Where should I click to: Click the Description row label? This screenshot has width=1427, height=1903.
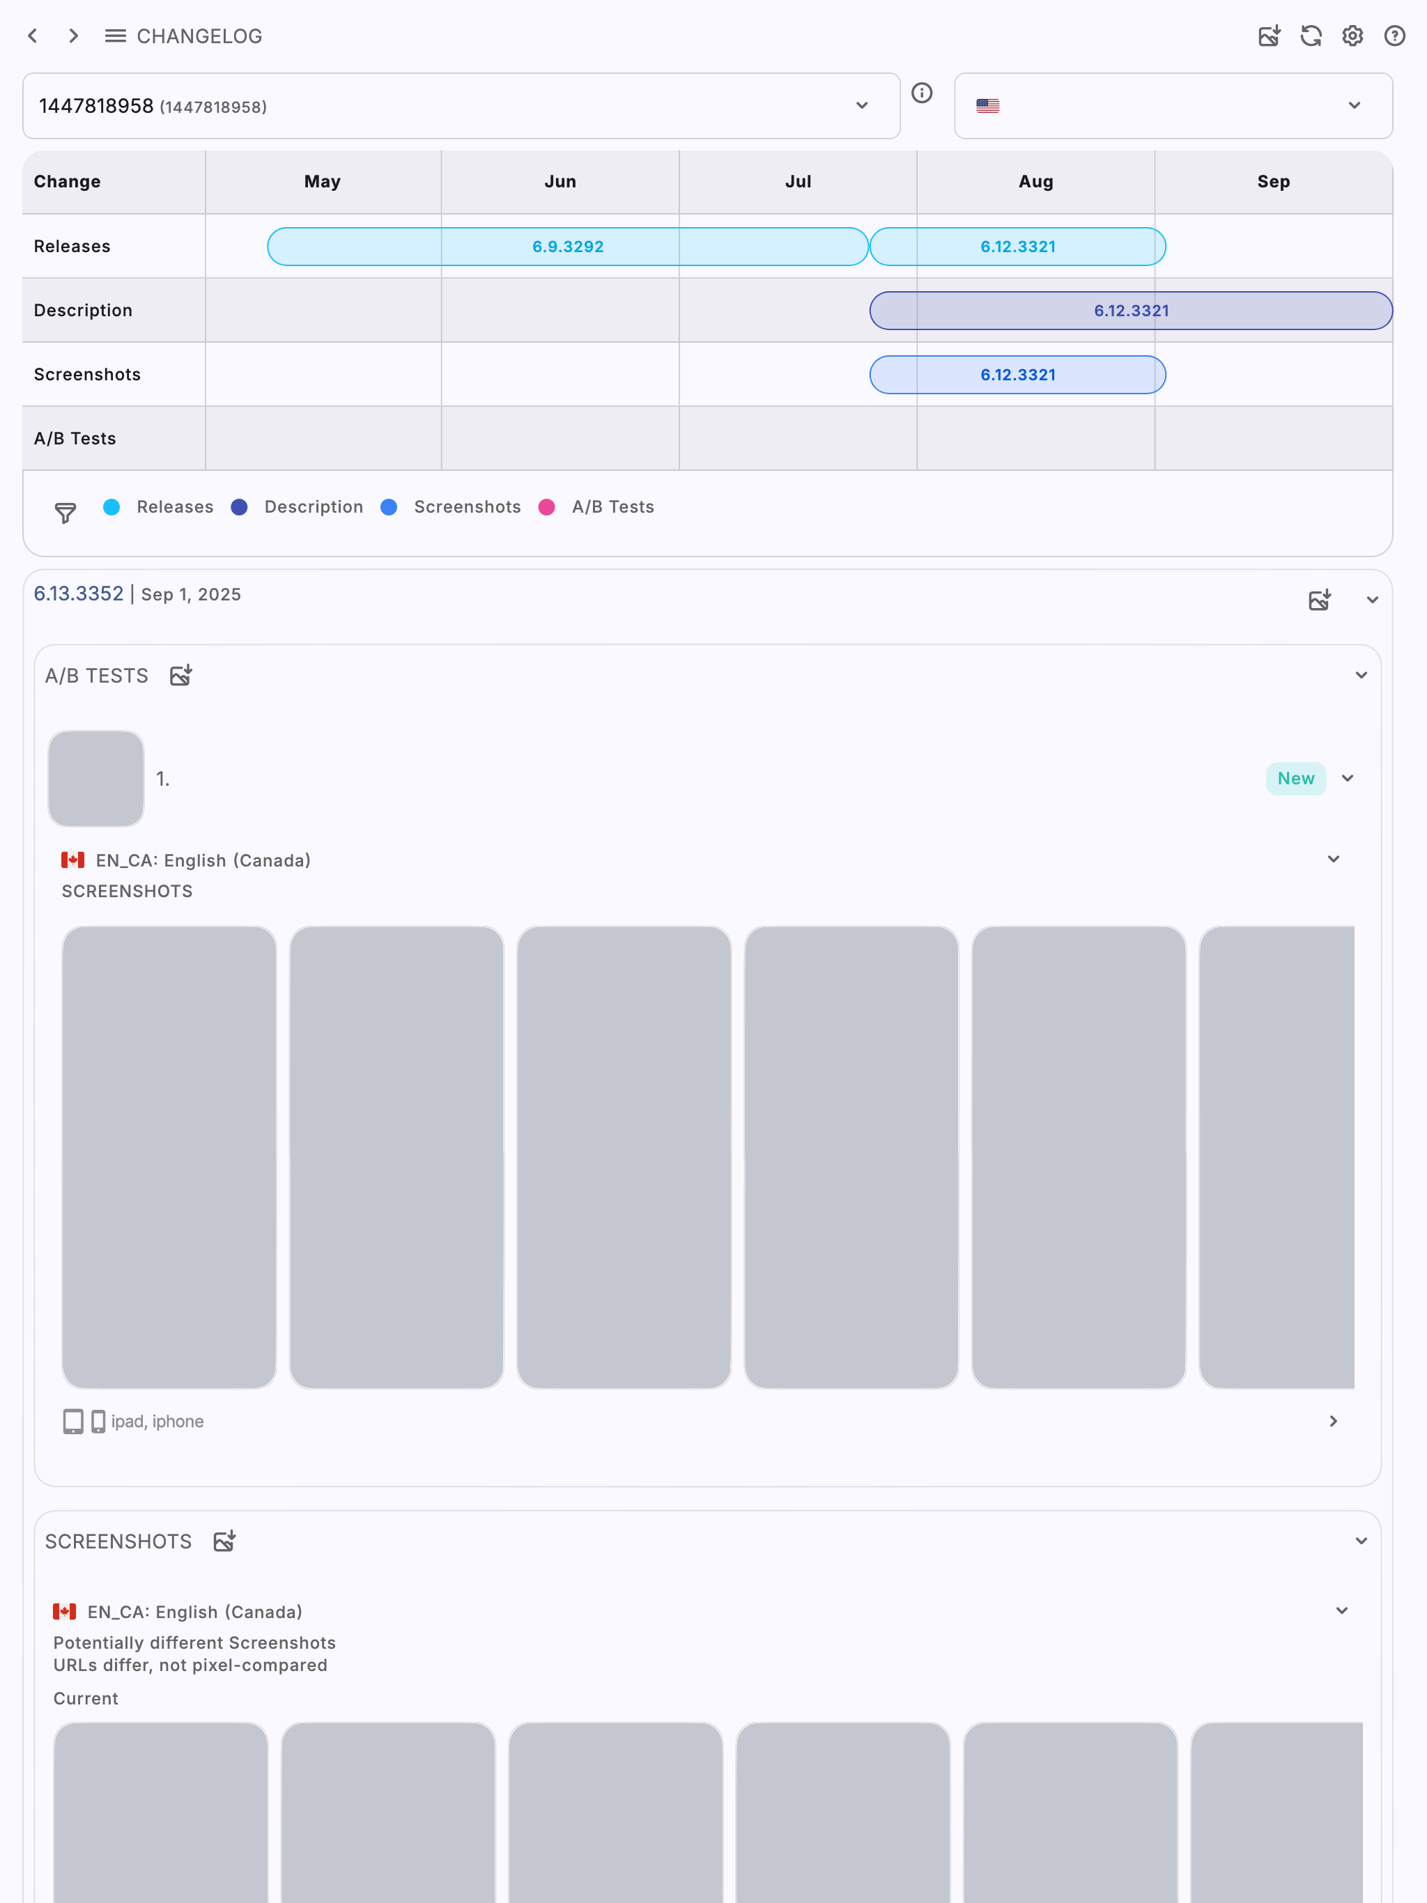(84, 311)
